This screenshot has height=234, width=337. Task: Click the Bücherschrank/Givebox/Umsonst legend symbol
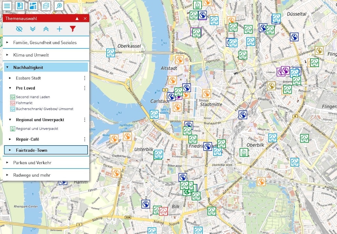tap(12, 109)
